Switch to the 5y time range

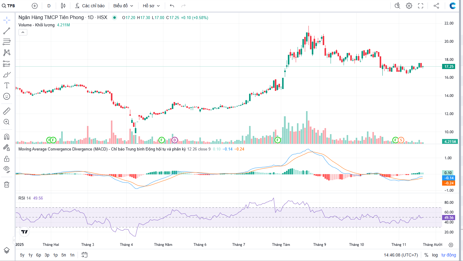pos(22,255)
